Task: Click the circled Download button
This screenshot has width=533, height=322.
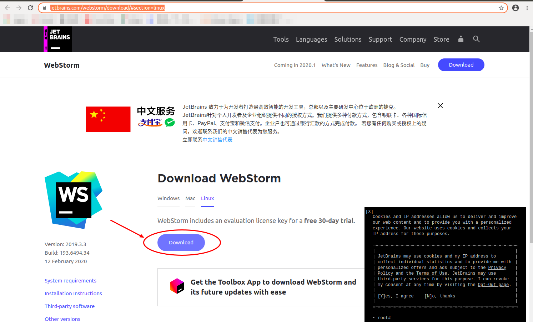Action: (x=181, y=242)
